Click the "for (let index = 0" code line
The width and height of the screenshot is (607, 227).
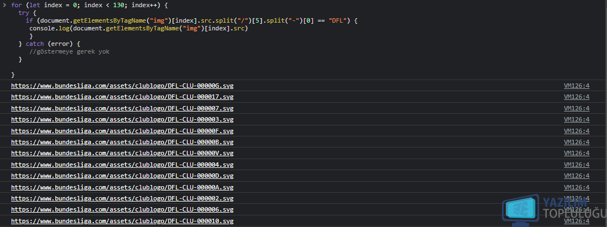pyautogui.click(x=90, y=6)
